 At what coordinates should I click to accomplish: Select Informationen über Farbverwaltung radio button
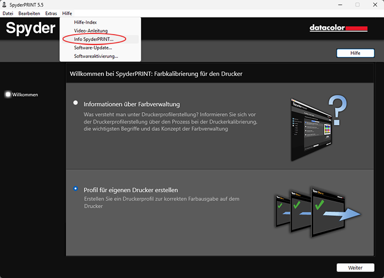[x=76, y=103]
